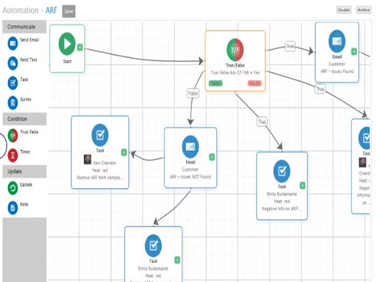Save the ARF automation
The width and height of the screenshot is (376, 282).
click(69, 11)
